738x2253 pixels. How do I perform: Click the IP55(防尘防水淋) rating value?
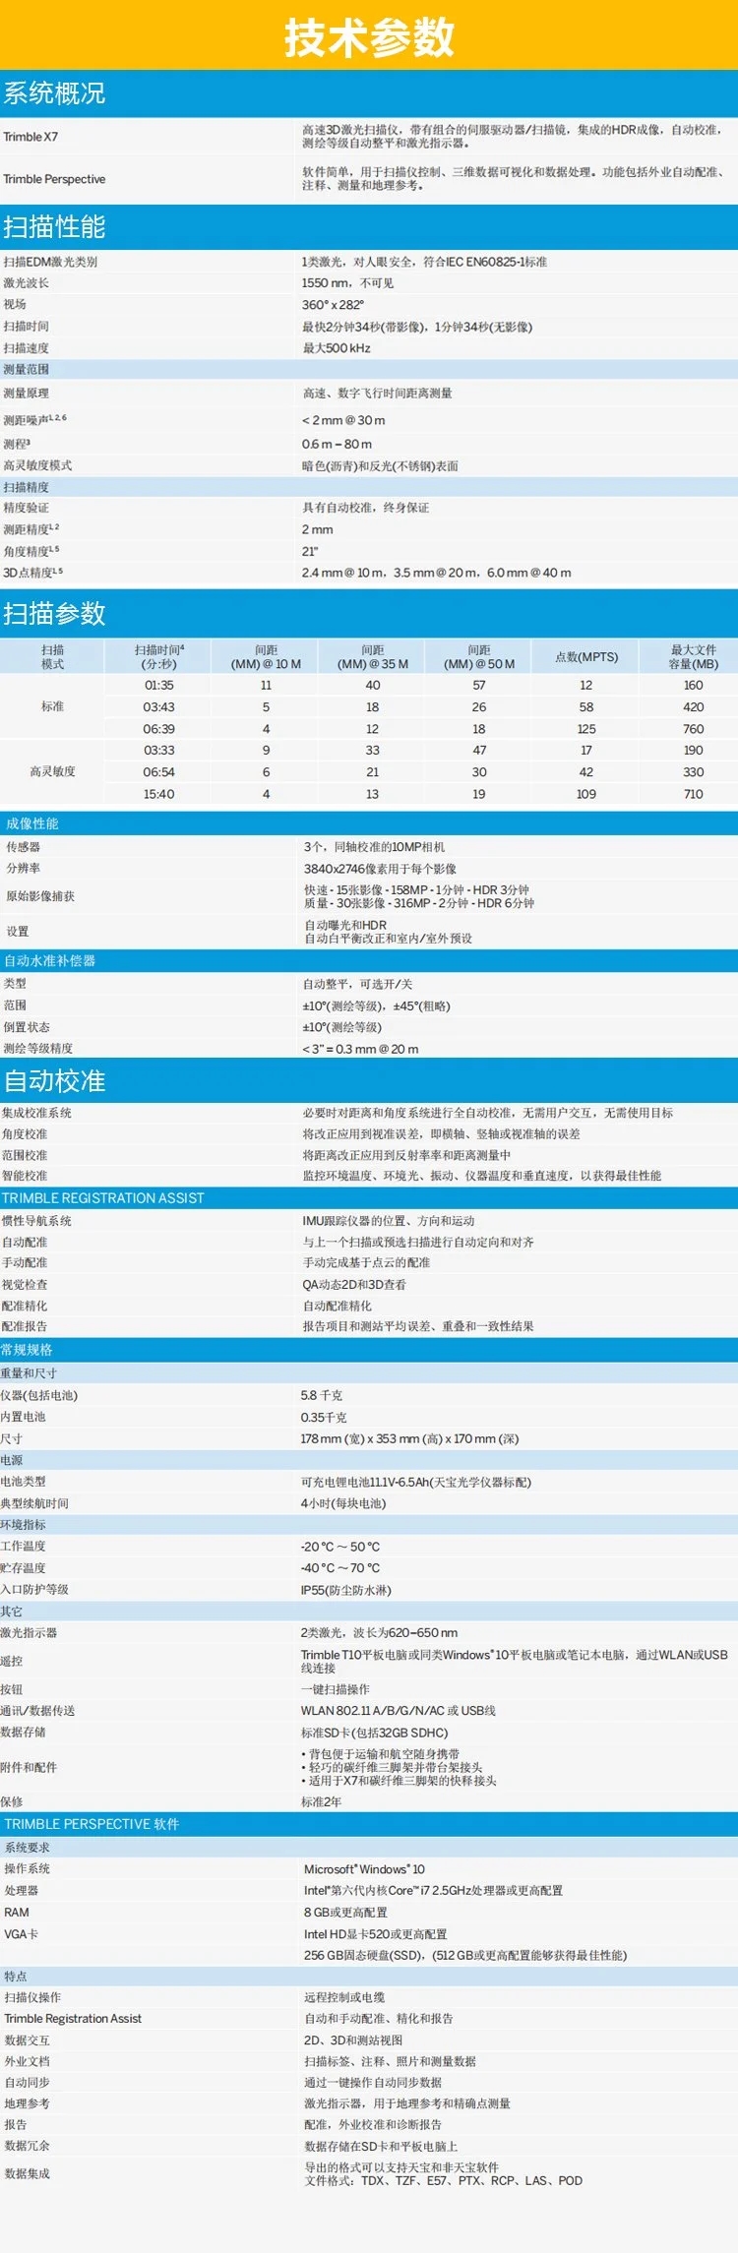point(345,1590)
